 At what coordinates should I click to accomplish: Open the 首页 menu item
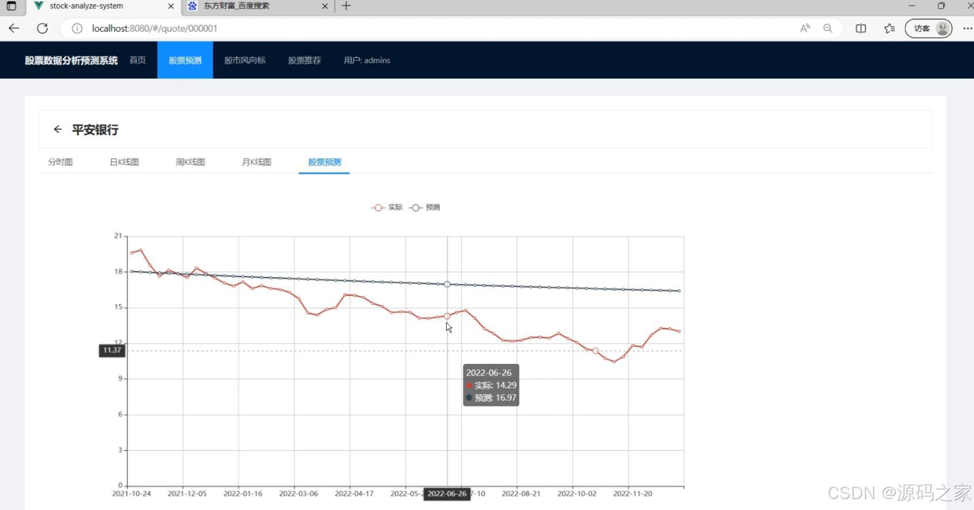[x=137, y=60]
